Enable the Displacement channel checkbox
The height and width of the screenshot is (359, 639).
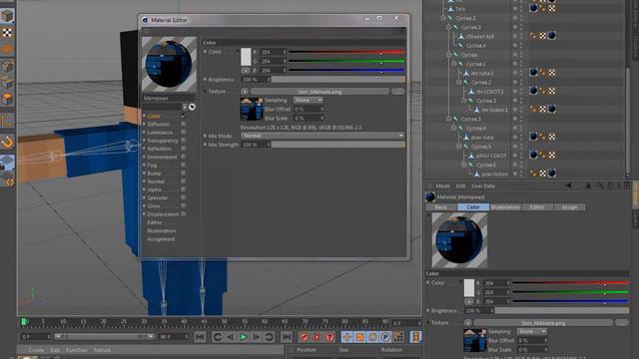tap(184, 213)
